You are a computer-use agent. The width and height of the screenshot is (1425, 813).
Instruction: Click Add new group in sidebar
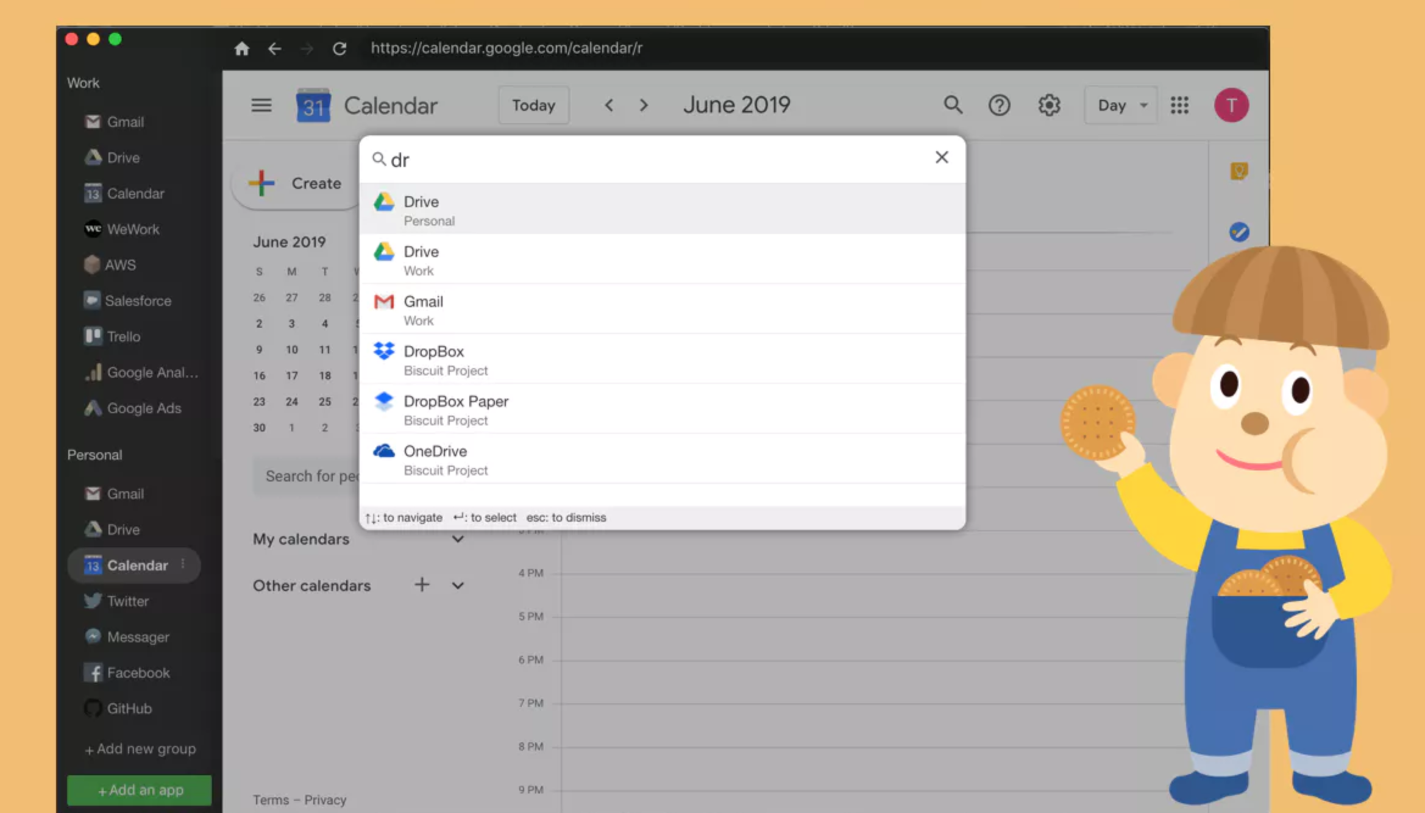pos(140,749)
